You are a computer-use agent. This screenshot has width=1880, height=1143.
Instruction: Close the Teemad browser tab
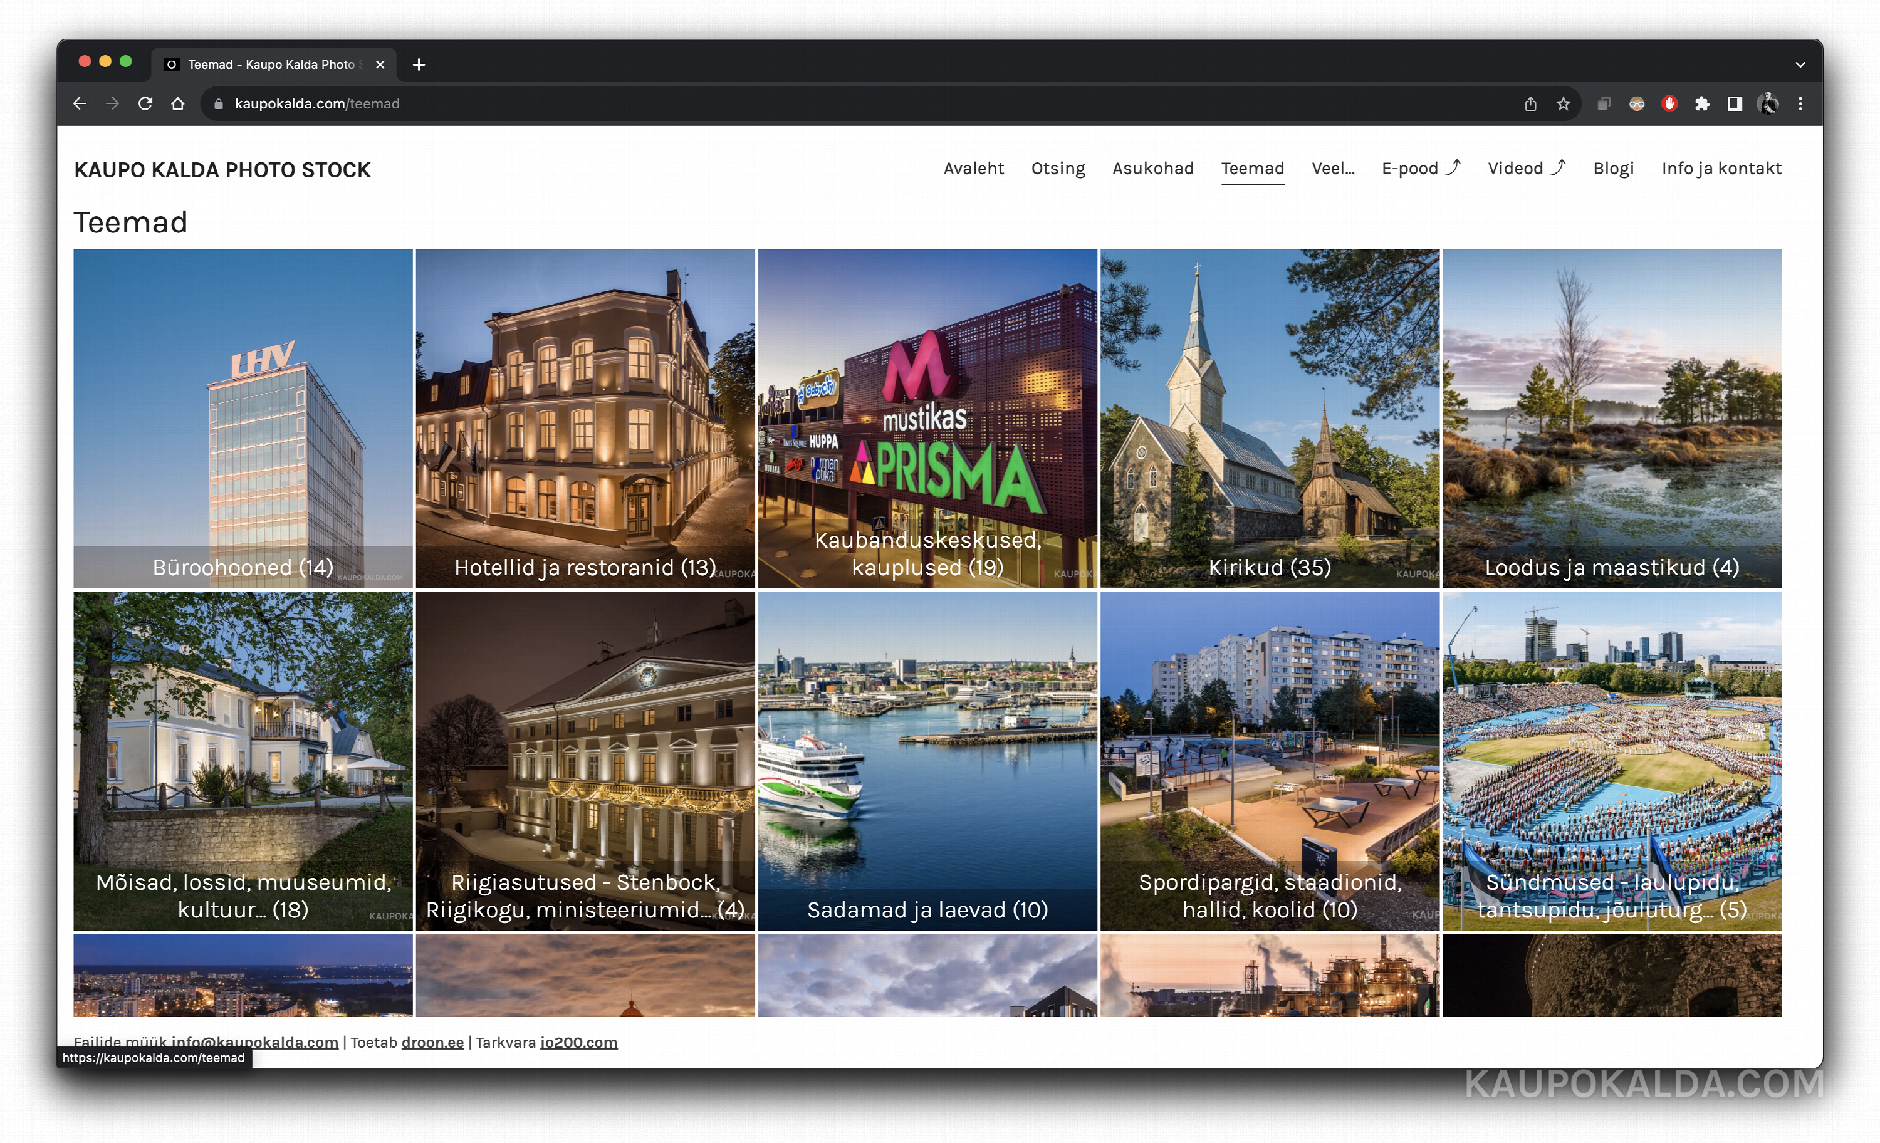point(380,65)
